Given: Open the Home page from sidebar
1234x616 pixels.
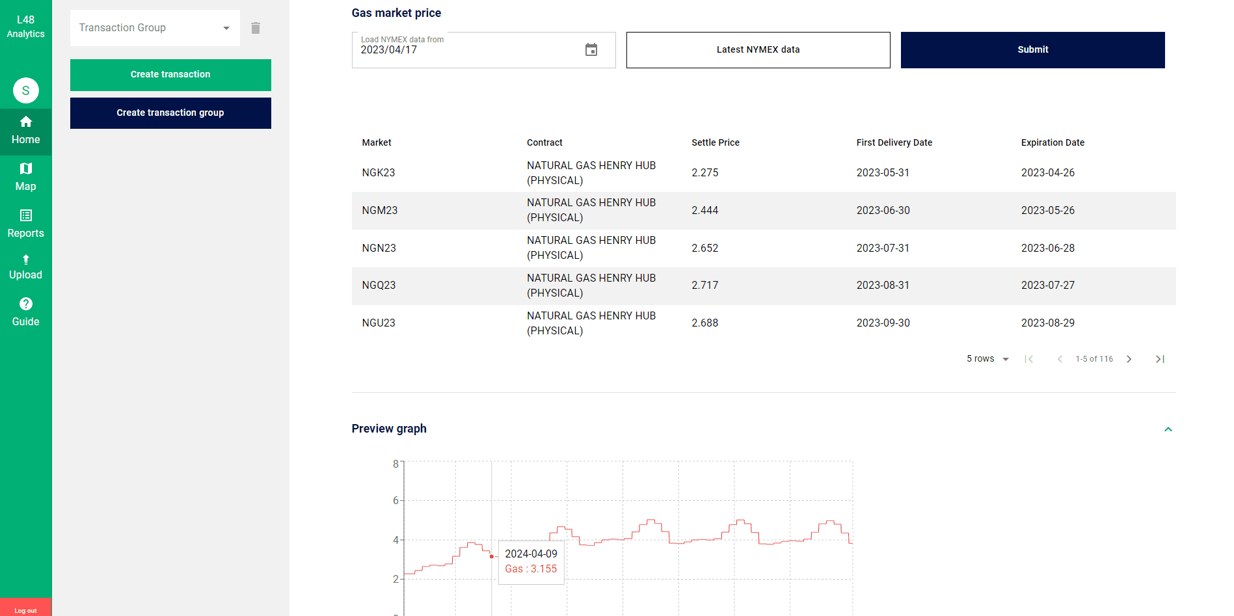Looking at the screenshot, I should (x=25, y=131).
